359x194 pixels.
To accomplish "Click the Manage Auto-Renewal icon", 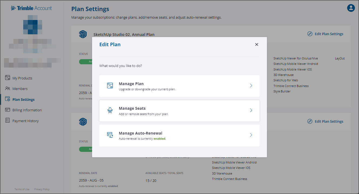I will 110,135.
